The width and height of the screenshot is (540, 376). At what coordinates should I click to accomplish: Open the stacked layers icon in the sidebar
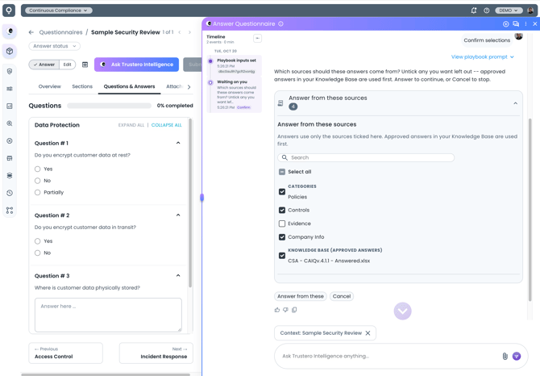pos(10,175)
